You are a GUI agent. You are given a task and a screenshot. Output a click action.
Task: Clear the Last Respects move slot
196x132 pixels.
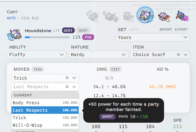(67, 87)
